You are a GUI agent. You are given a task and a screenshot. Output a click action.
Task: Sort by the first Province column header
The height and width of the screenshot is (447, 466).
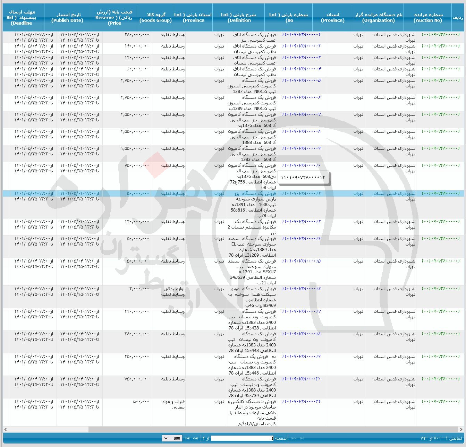pos(332,17)
